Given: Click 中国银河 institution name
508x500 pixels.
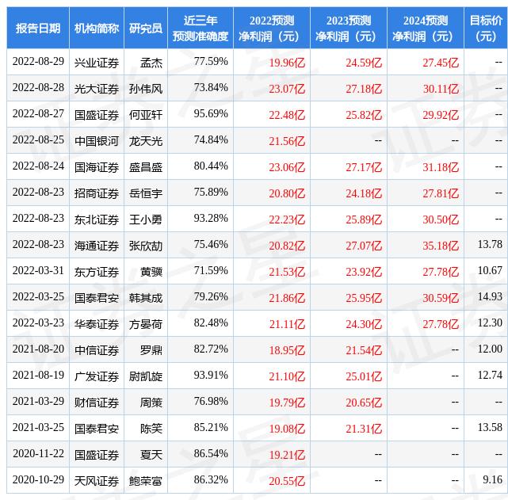Looking at the screenshot, I should tap(96, 141).
